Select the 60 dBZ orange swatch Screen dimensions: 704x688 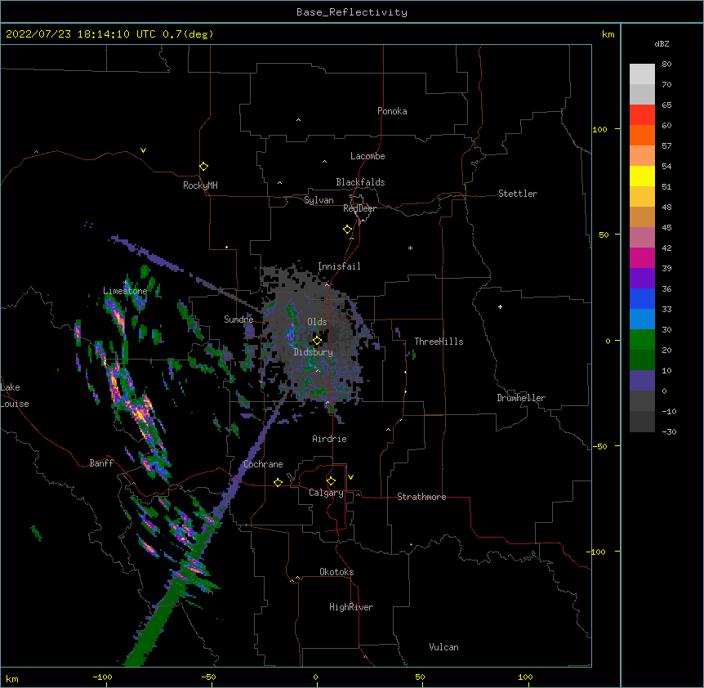pos(642,135)
